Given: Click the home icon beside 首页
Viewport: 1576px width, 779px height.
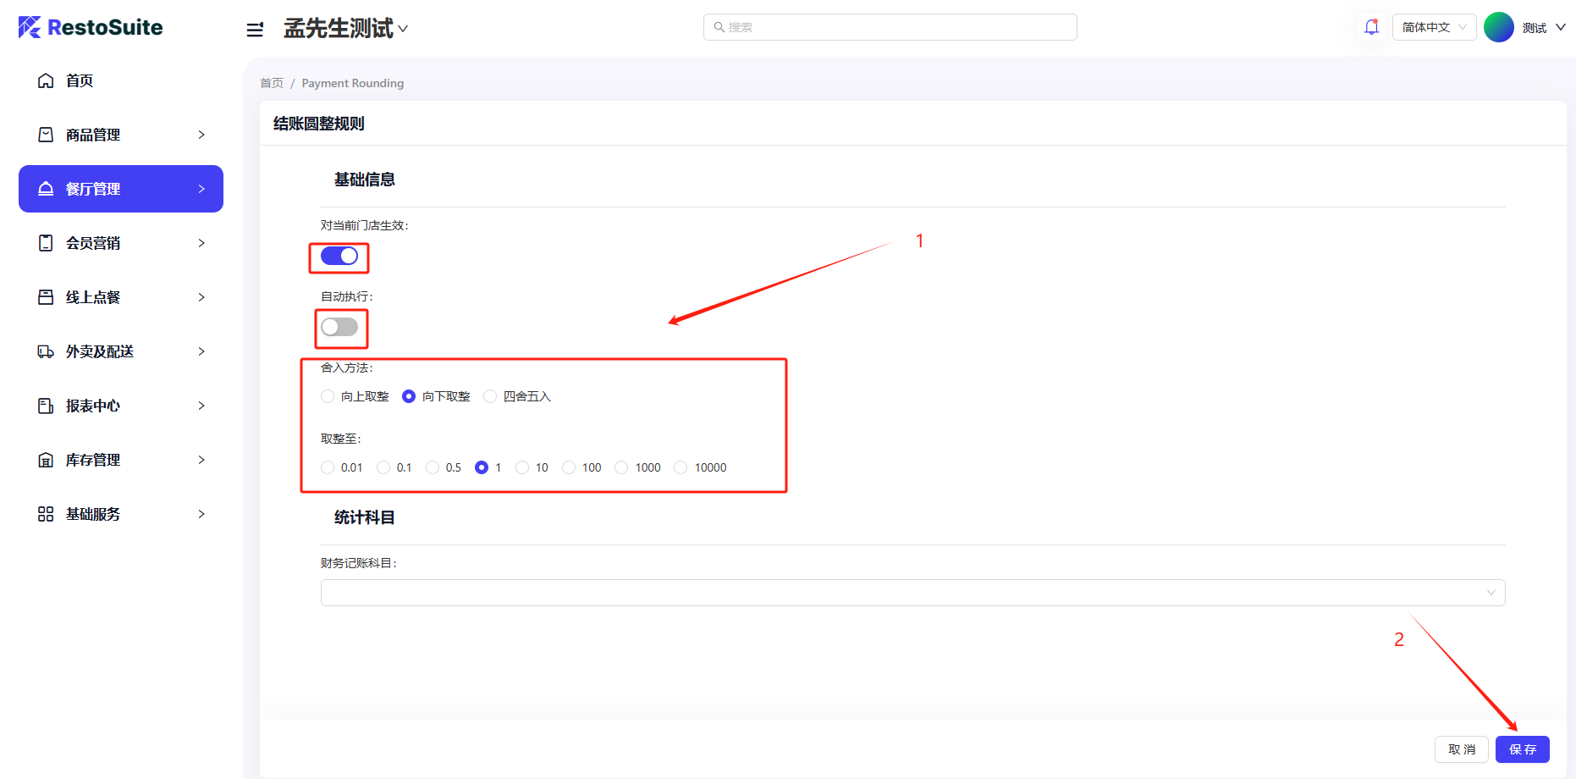Looking at the screenshot, I should point(46,80).
